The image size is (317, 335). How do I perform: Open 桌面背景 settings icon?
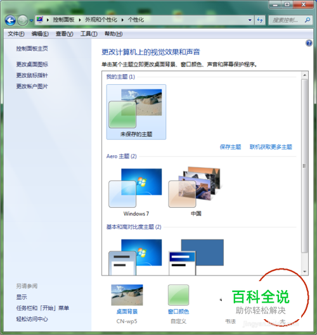click(x=127, y=295)
